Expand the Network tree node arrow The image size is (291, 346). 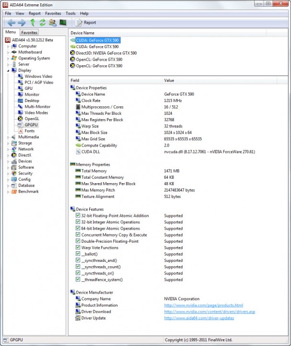8,149
